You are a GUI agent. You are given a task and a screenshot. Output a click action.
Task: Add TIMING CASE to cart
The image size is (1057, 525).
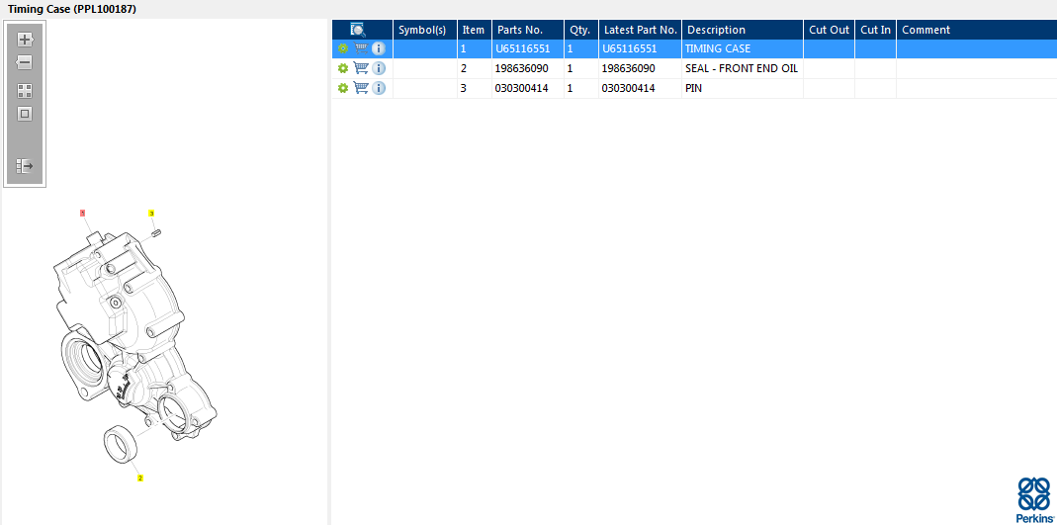pos(361,48)
